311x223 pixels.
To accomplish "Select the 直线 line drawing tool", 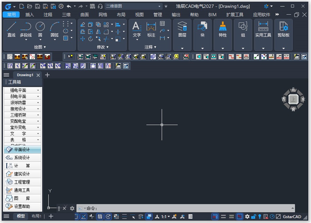I will pyautogui.click(x=11, y=29).
